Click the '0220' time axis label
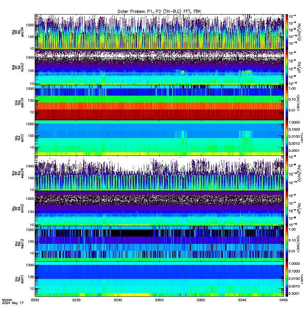Viewport: 303px width, 323px height. point(76,300)
